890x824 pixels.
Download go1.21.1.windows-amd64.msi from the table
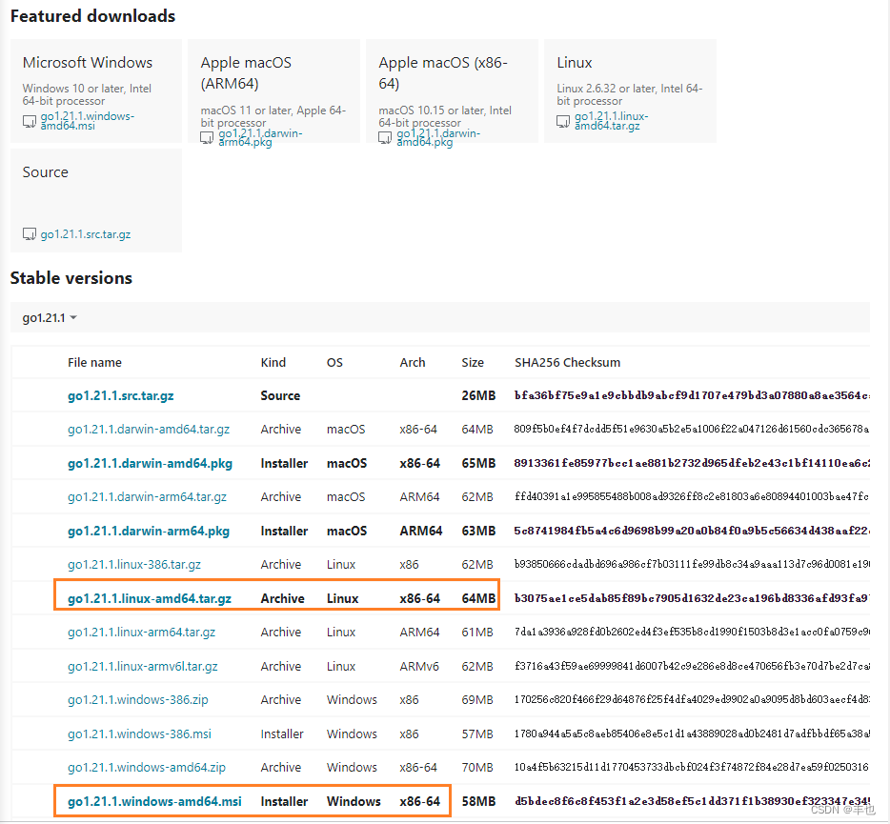[x=154, y=801]
